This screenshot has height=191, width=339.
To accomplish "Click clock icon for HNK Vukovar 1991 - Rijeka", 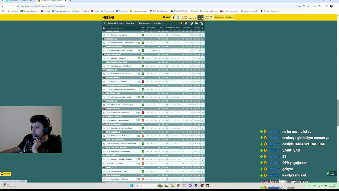I will 137,97.
